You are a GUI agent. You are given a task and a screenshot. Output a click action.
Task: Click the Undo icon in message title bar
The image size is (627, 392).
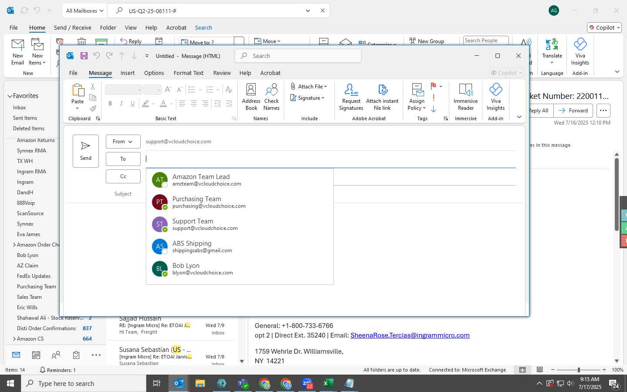pos(97,56)
